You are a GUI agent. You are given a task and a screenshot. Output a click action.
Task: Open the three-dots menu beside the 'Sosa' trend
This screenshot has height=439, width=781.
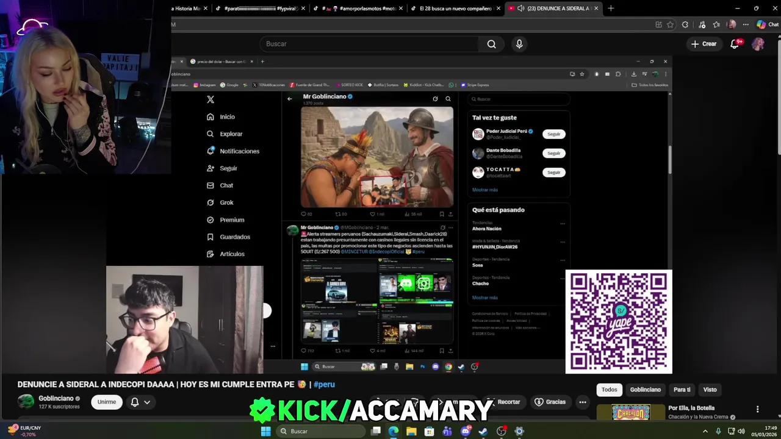(x=563, y=260)
